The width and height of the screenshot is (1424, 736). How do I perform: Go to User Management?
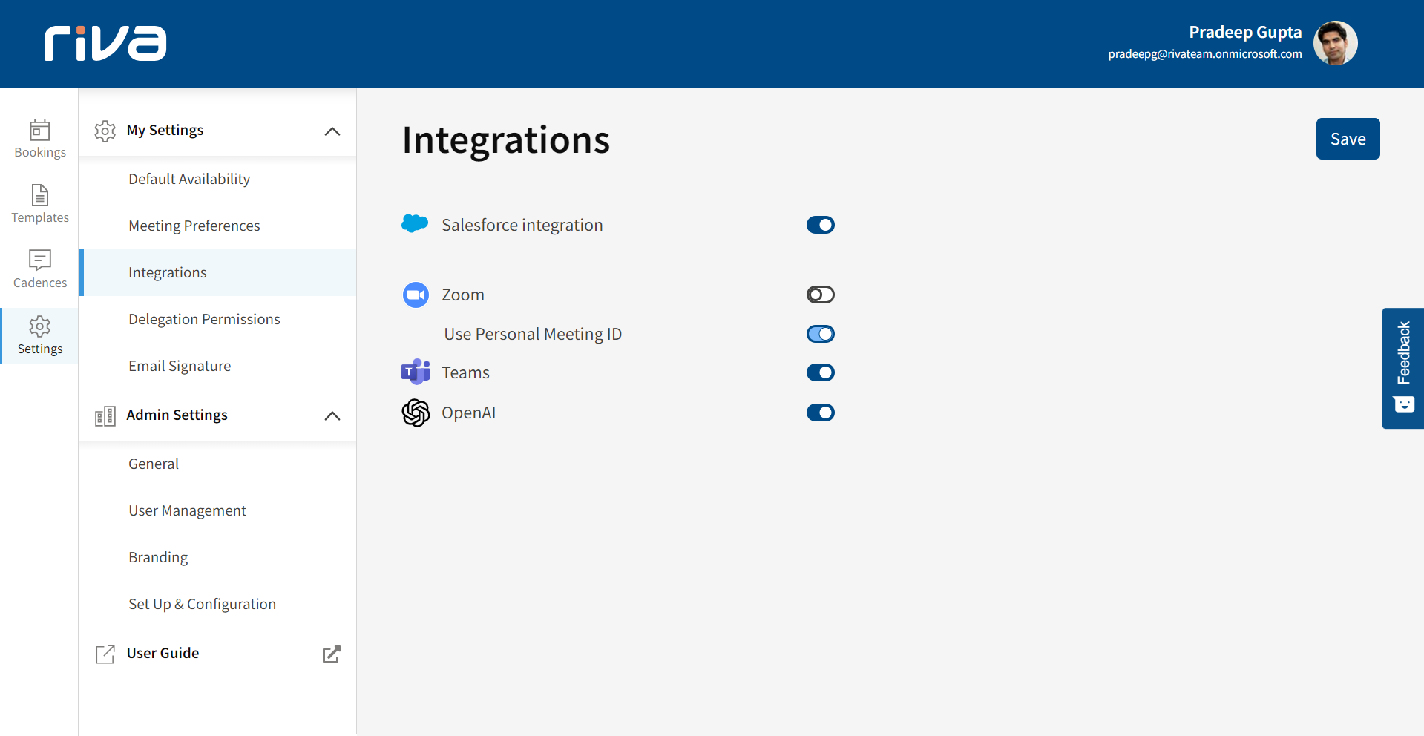tap(217, 510)
